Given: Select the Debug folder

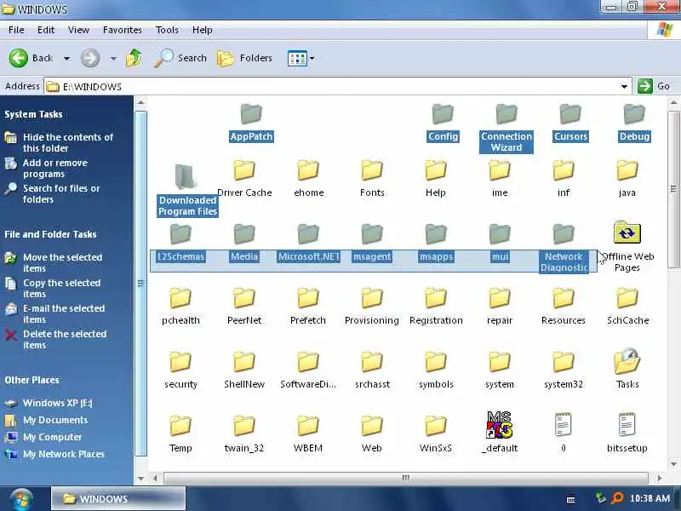Looking at the screenshot, I should (x=634, y=123).
